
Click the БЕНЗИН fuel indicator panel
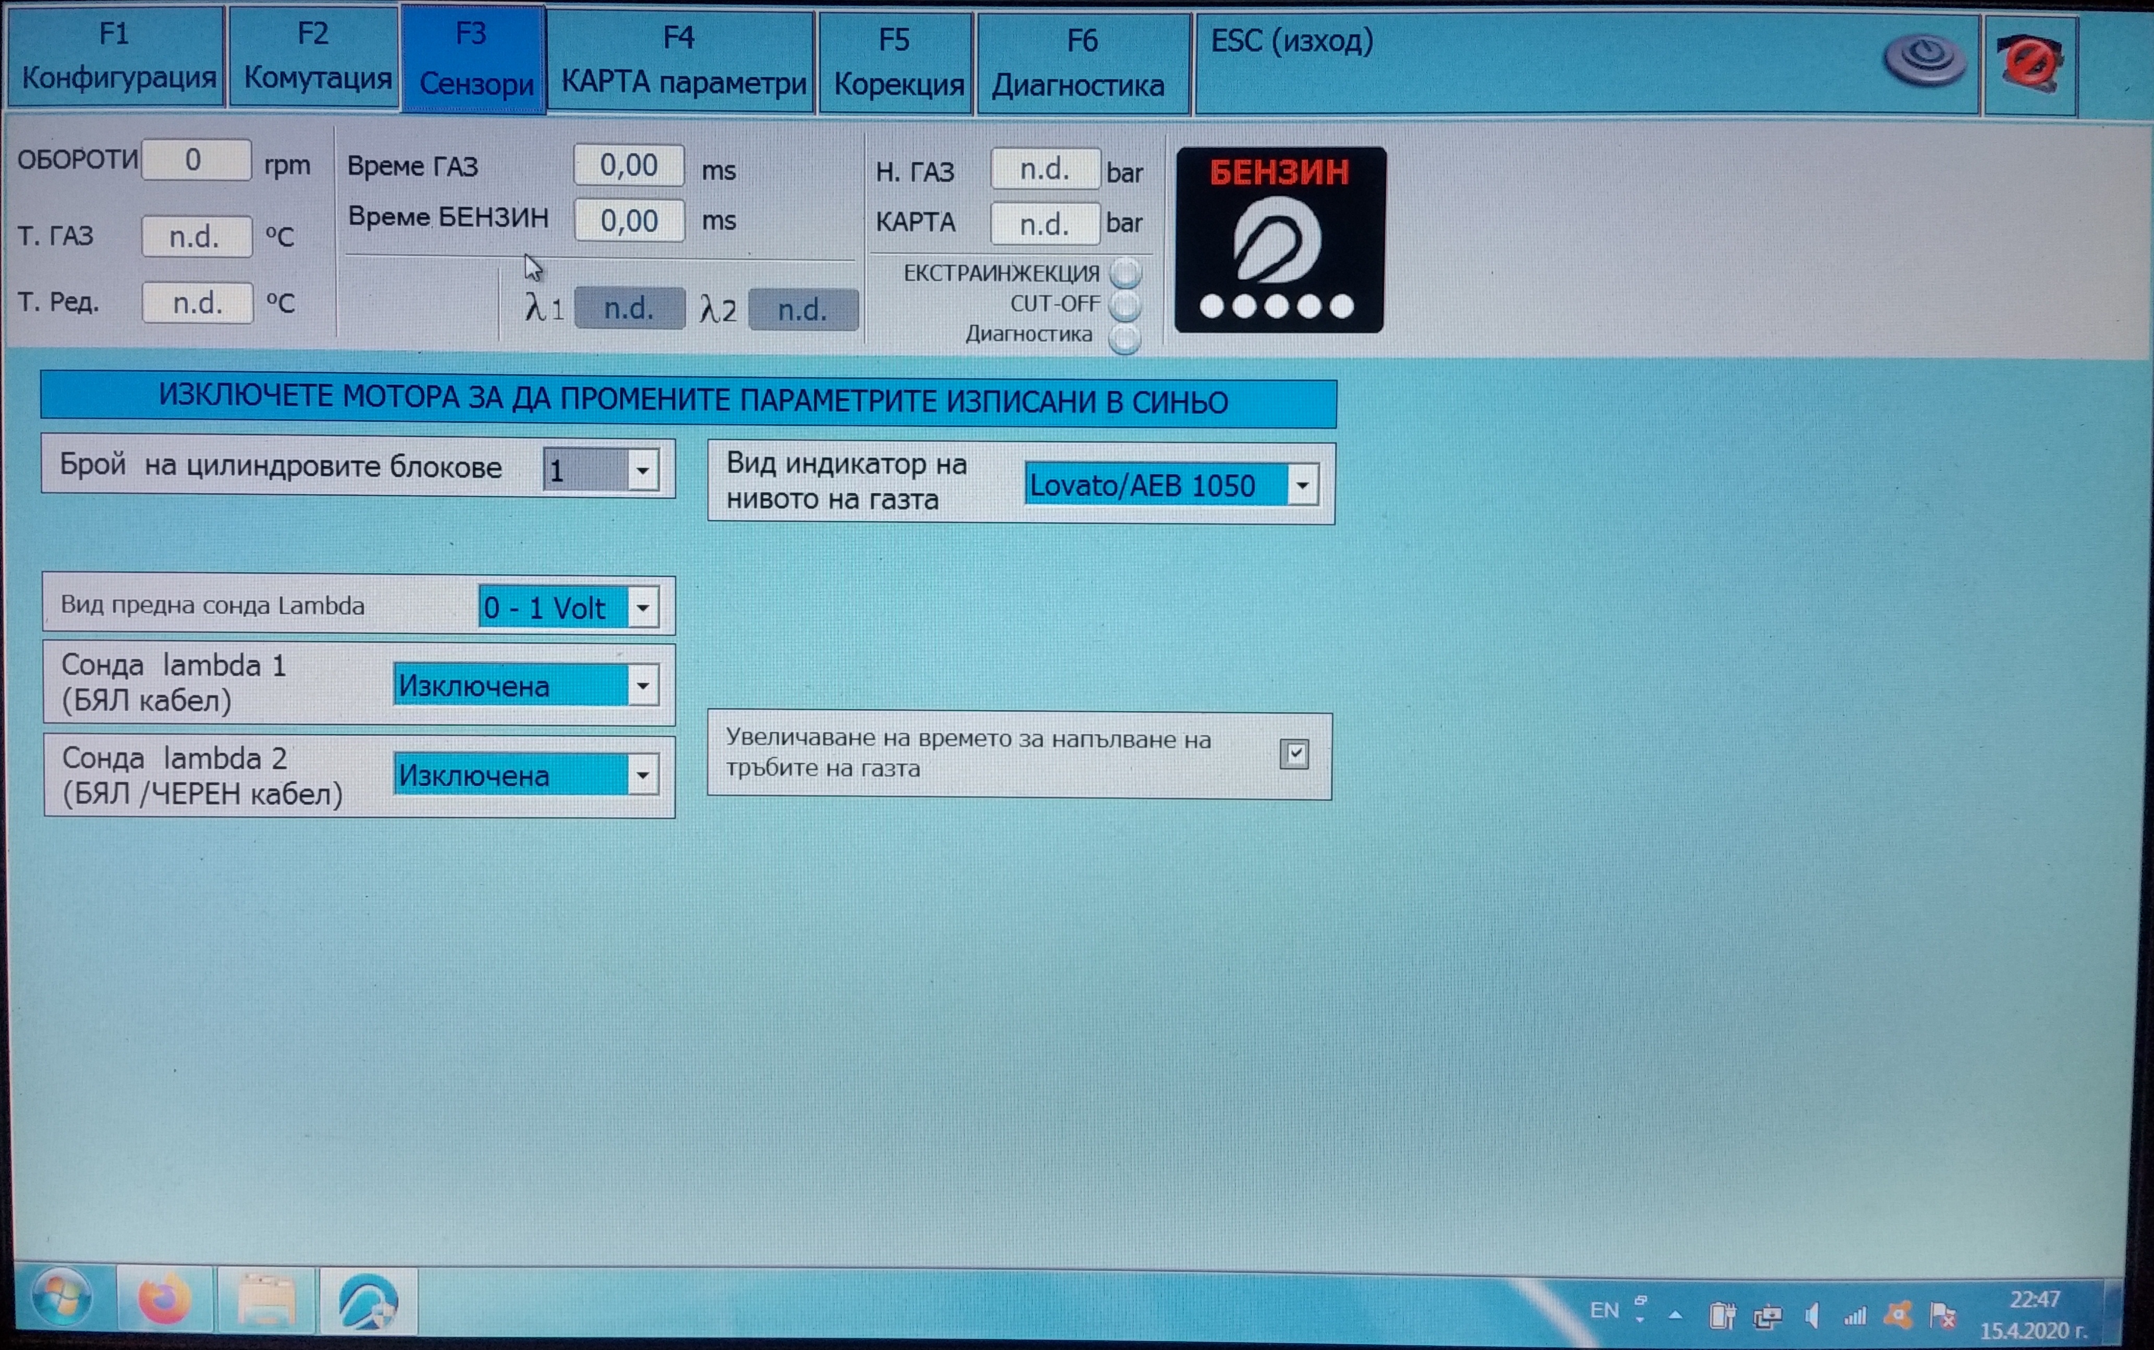(1279, 239)
